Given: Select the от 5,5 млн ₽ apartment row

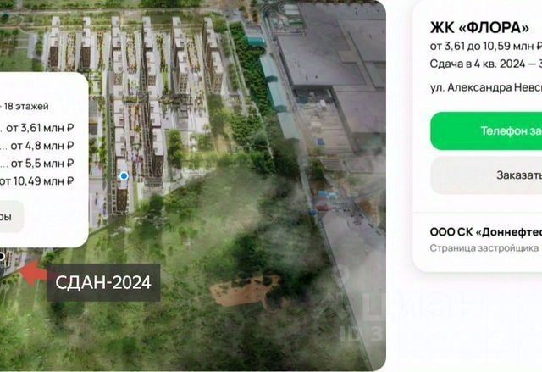Looking at the screenshot, I should (x=37, y=164).
